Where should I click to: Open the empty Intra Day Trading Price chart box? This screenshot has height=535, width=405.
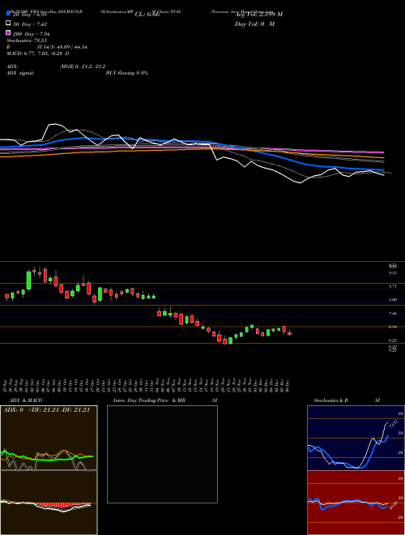162,454
